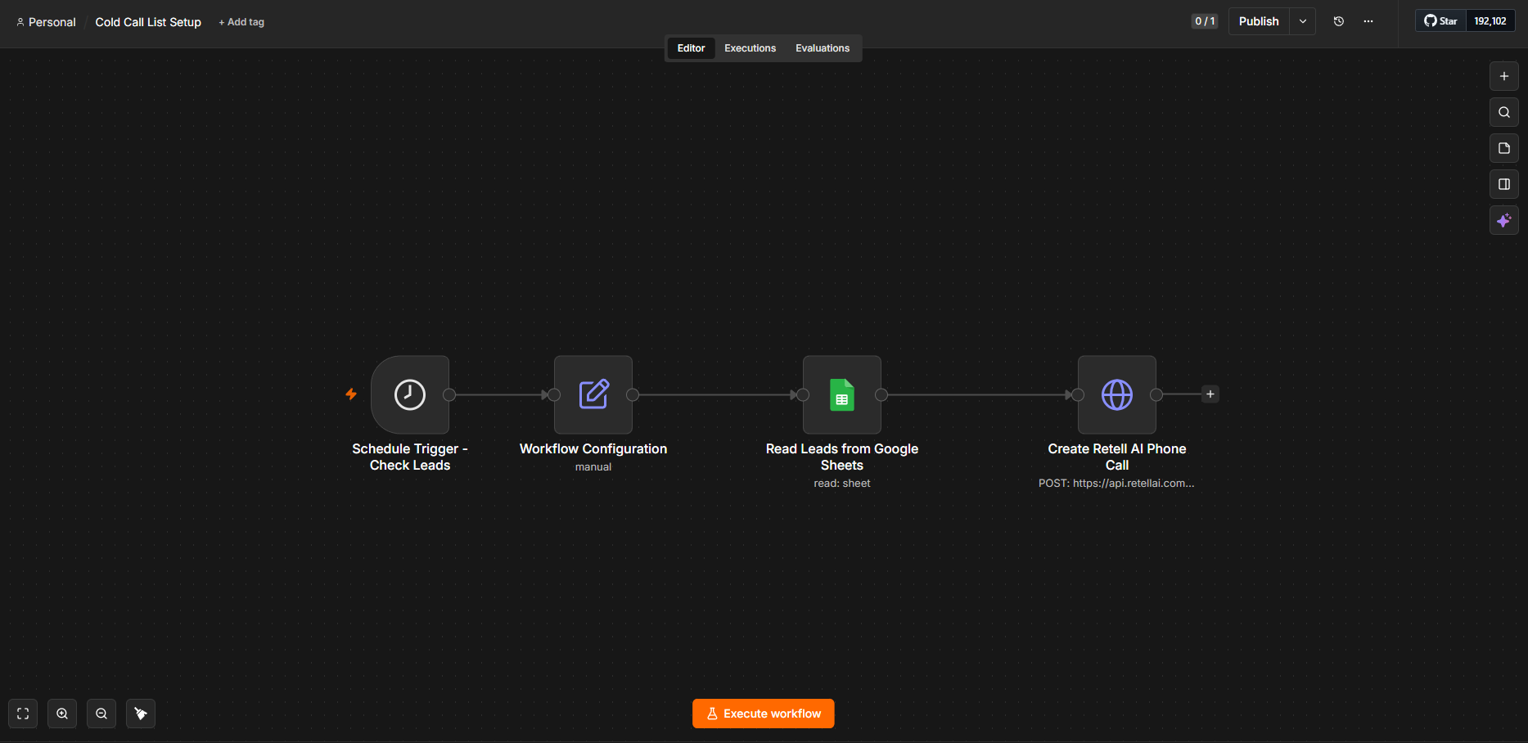Click the Read Leads from Google Sheets output connector
Image resolution: width=1528 pixels, height=743 pixels.
[881, 394]
